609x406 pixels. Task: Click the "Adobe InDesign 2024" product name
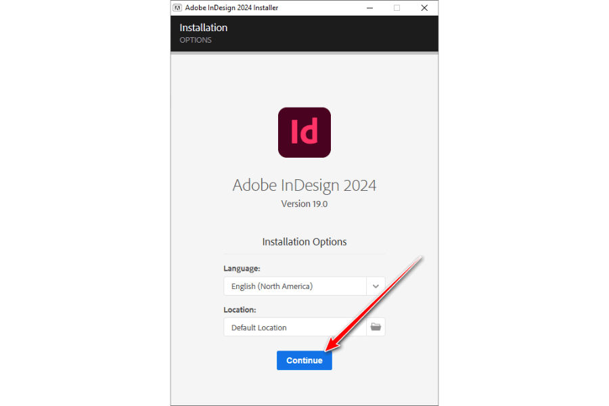304,185
